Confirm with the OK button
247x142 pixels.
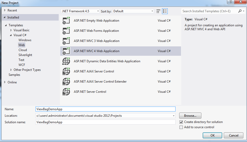pos(212,135)
